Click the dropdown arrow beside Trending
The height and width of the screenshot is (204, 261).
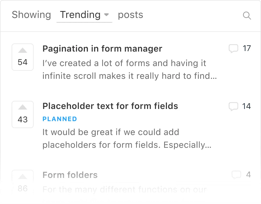click(x=106, y=15)
